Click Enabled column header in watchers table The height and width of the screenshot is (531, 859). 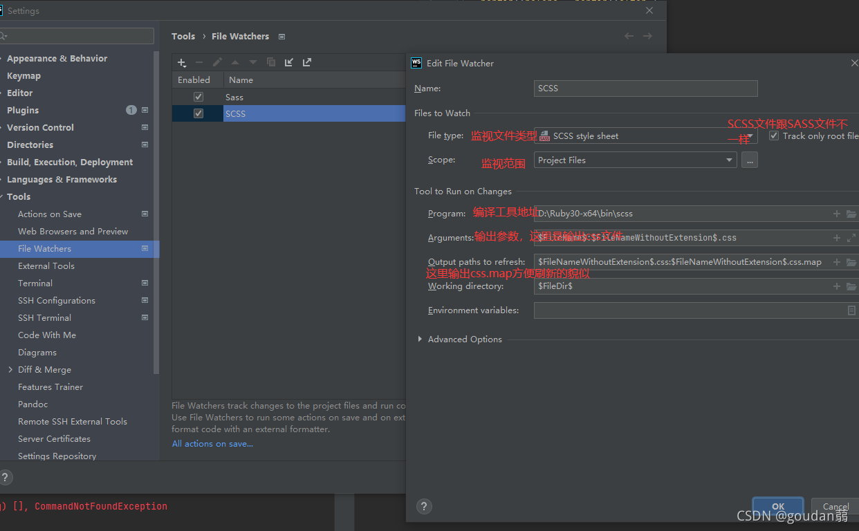(x=194, y=80)
